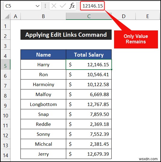The height and width of the screenshot is (162, 161).
Task: Select the cell containing Reddle
Action: (43, 124)
